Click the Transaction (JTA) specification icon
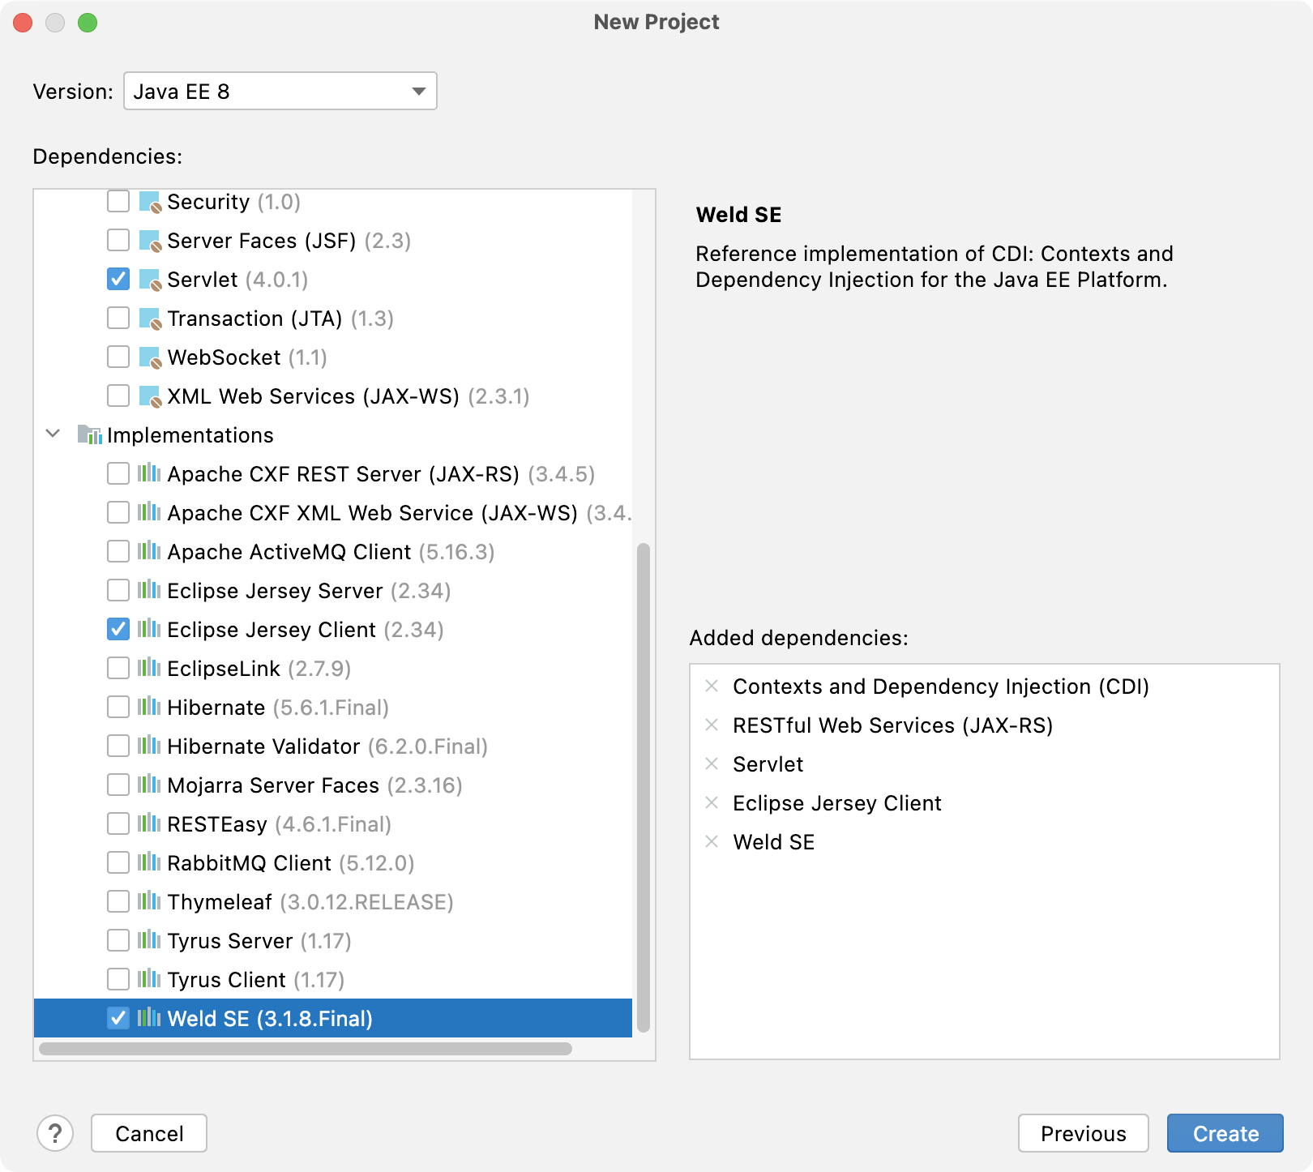 click(150, 319)
